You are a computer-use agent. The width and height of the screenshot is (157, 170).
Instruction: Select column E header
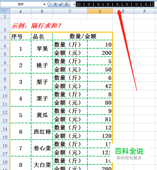pos(123,11)
